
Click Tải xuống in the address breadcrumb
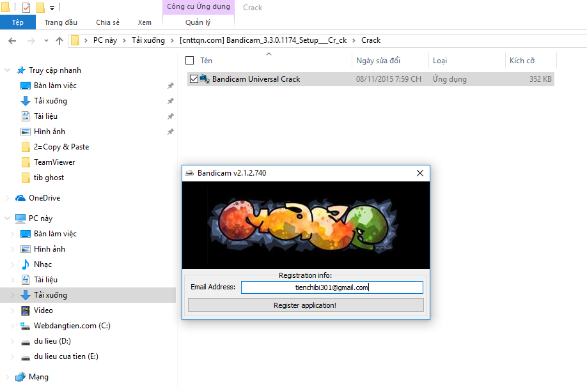pyautogui.click(x=148, y=40)
